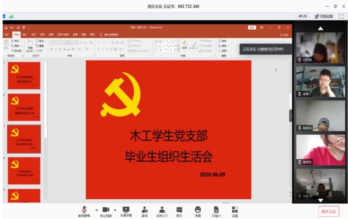Open the Slide Show ribbon tab
348x219 pixels.
pos(63,35)
